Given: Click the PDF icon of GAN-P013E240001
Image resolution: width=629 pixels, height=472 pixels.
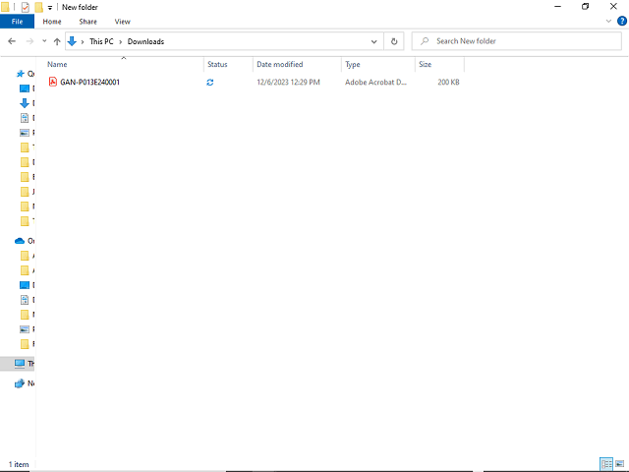Looking at the screenshot, I should coord(52,82).
